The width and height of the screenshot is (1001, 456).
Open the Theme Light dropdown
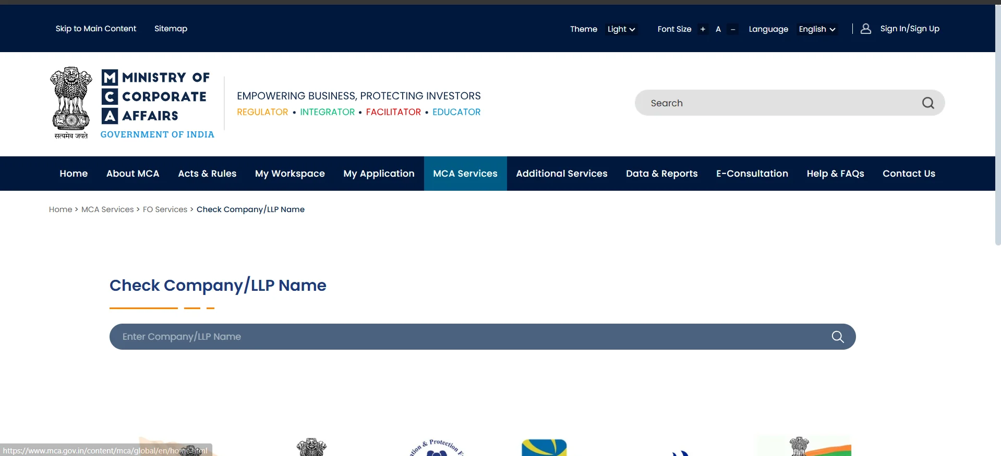621,29
